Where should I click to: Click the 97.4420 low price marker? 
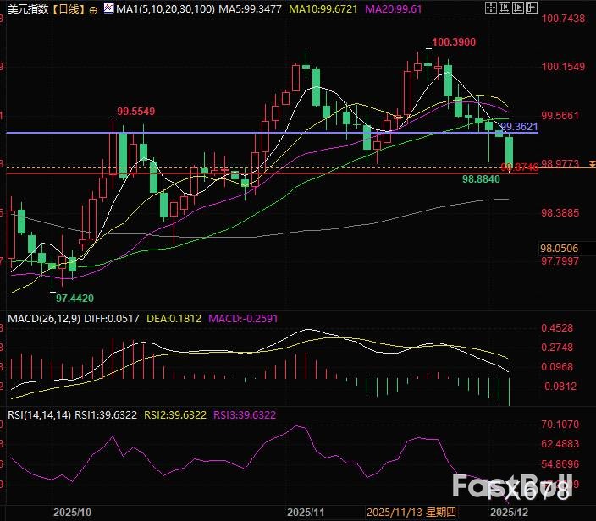(74, 298)
